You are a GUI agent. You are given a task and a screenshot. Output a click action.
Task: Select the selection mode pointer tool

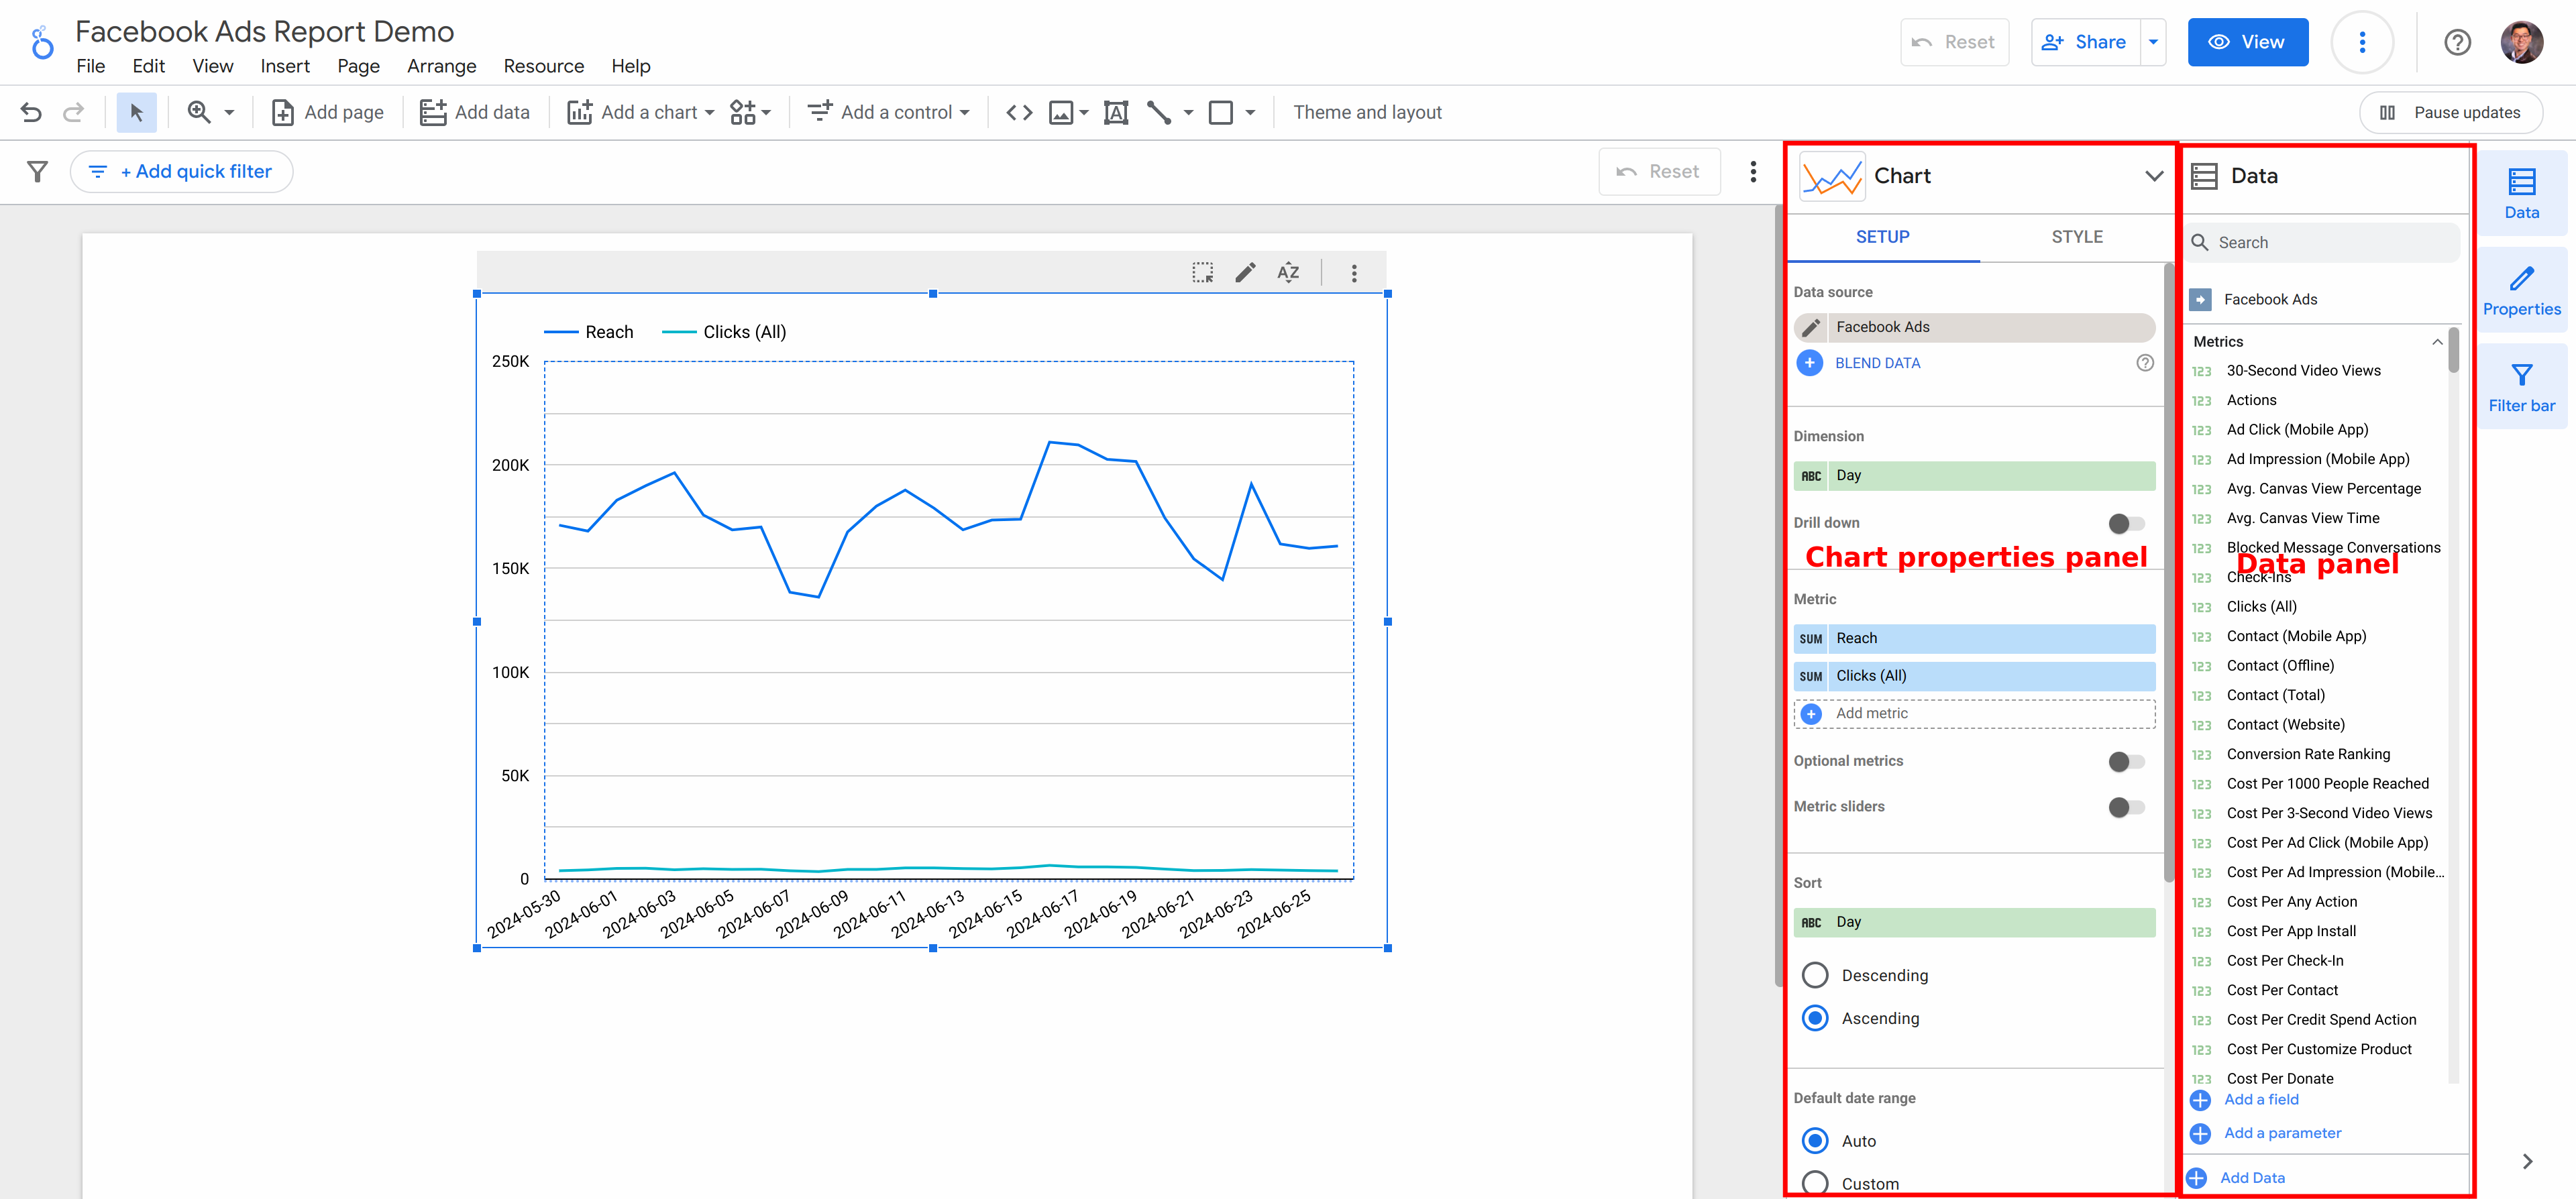click(x=136, y=112)
